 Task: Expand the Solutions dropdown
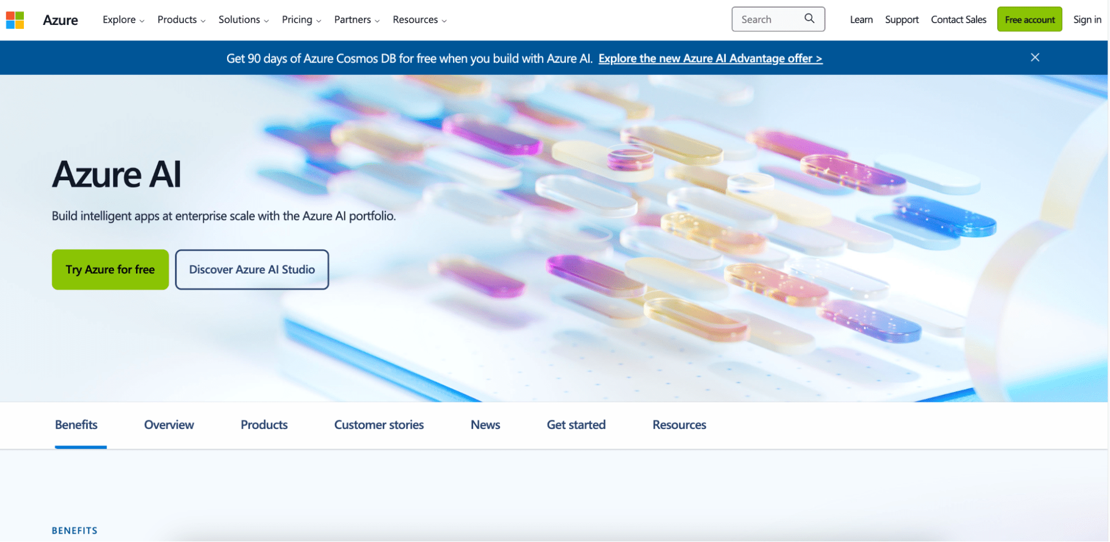tap(243, 19)
